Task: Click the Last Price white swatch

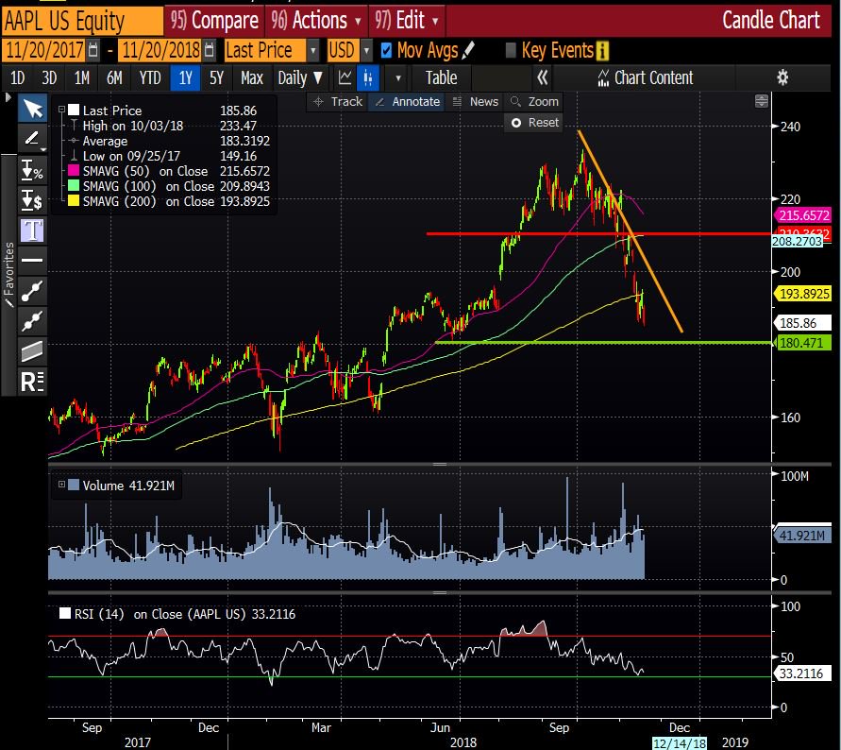Action: pyautogui.click(x=73, y=111)
